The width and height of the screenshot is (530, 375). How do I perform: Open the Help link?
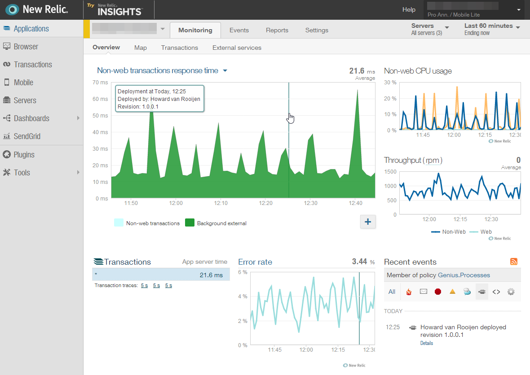tap(409, 9)
